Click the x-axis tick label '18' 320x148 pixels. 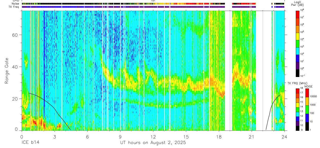pyautogui.click(x=219, y=136)
